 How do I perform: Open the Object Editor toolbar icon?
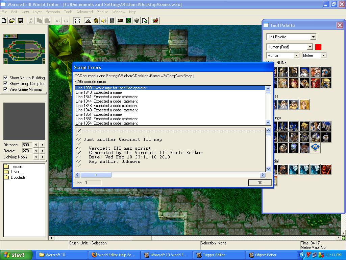click(112, 21)
